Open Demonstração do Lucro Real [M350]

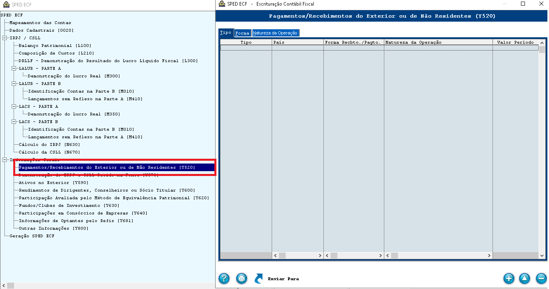[74, 114]
